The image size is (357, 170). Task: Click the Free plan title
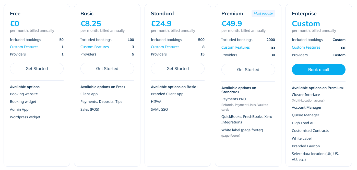pyautogui.click(x=15, y=13)
